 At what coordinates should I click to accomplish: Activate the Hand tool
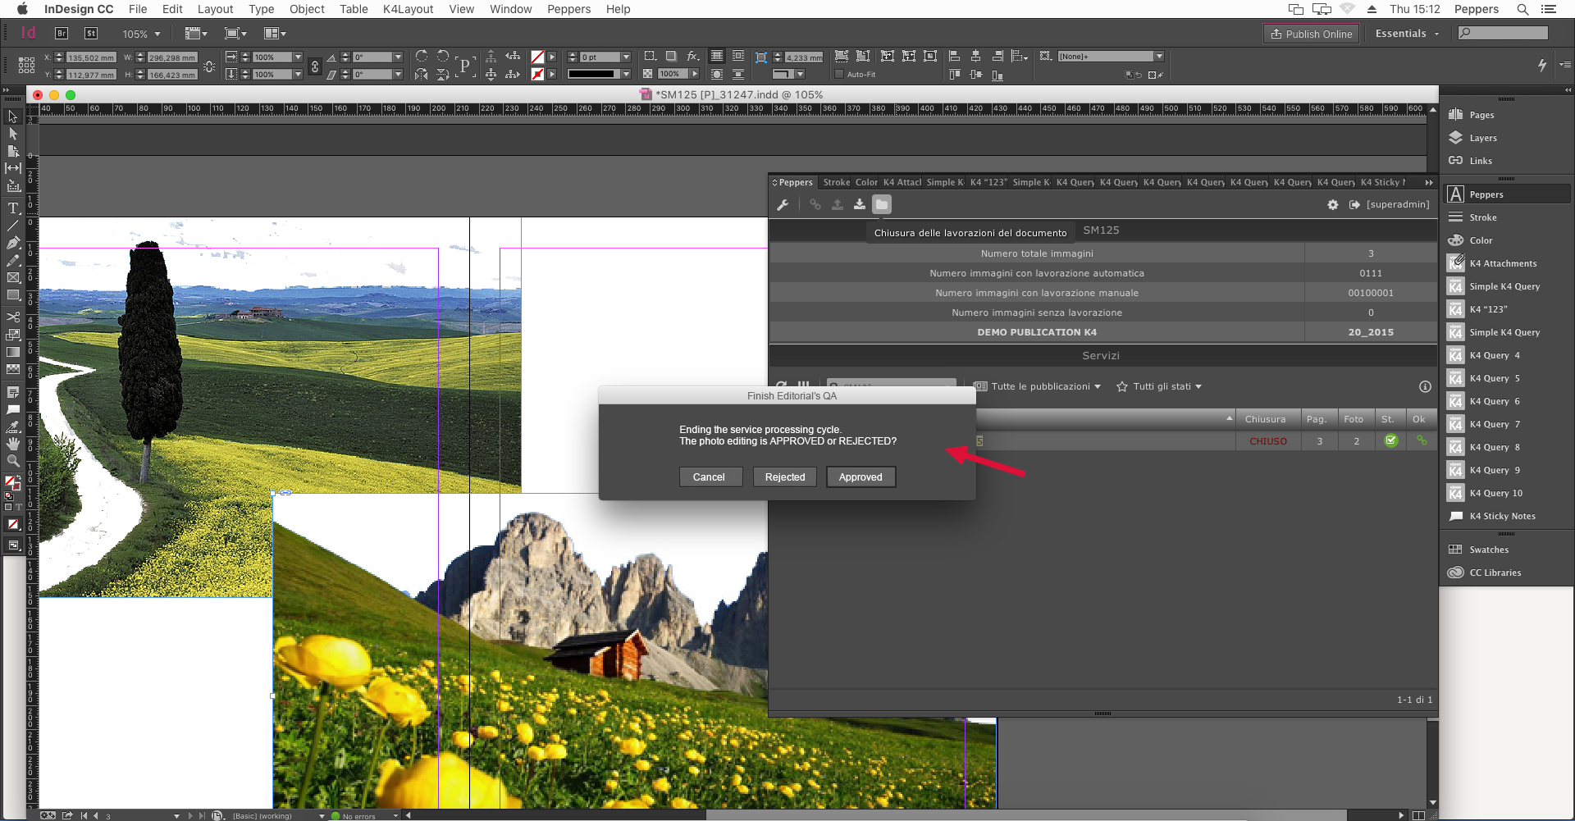click(x=13, y=444)
